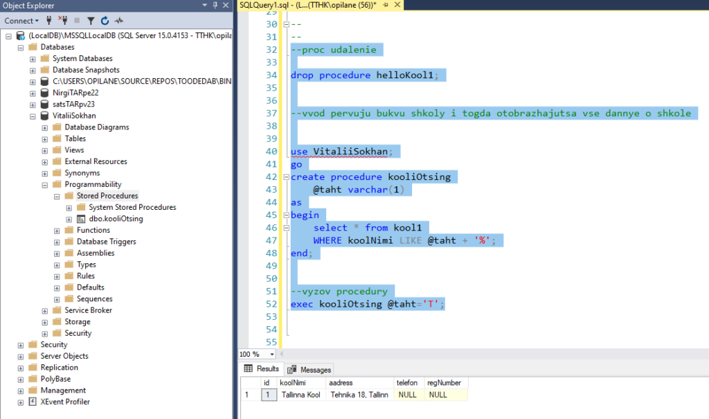The width and height of the screenshot is (709, 419).
Task: Click the Stop square icon in the Object Explorer toolbar
Action: (x=77, y=20)
